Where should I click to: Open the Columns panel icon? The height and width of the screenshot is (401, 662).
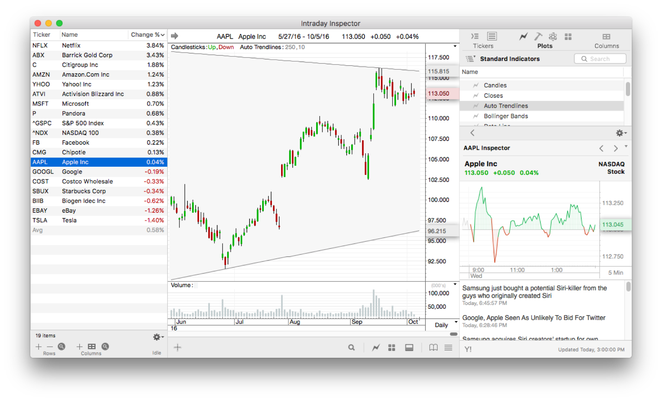click(607, 36)
